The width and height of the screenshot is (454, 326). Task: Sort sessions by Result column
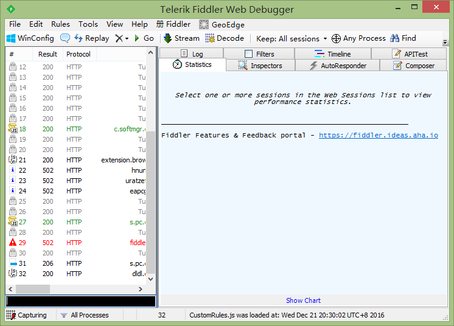48,54
